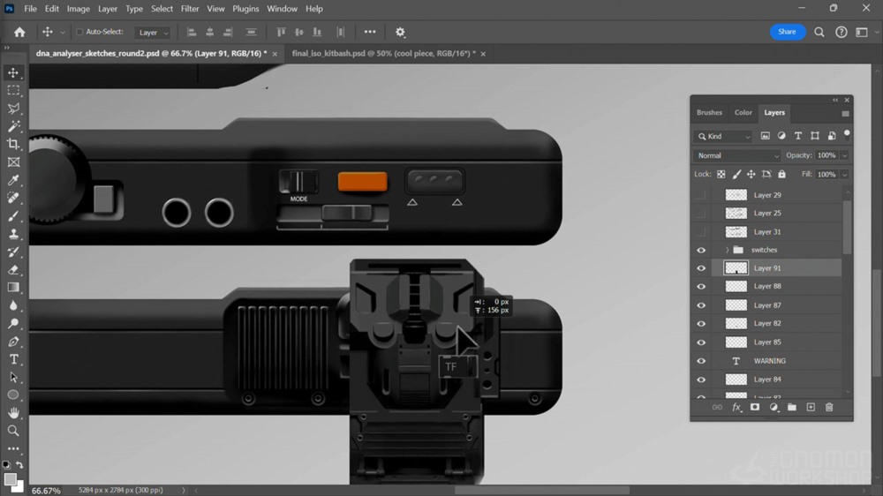Select the Polygonal Lasso tool
This screenshot has height=496, width=883.
coord(13,109)
